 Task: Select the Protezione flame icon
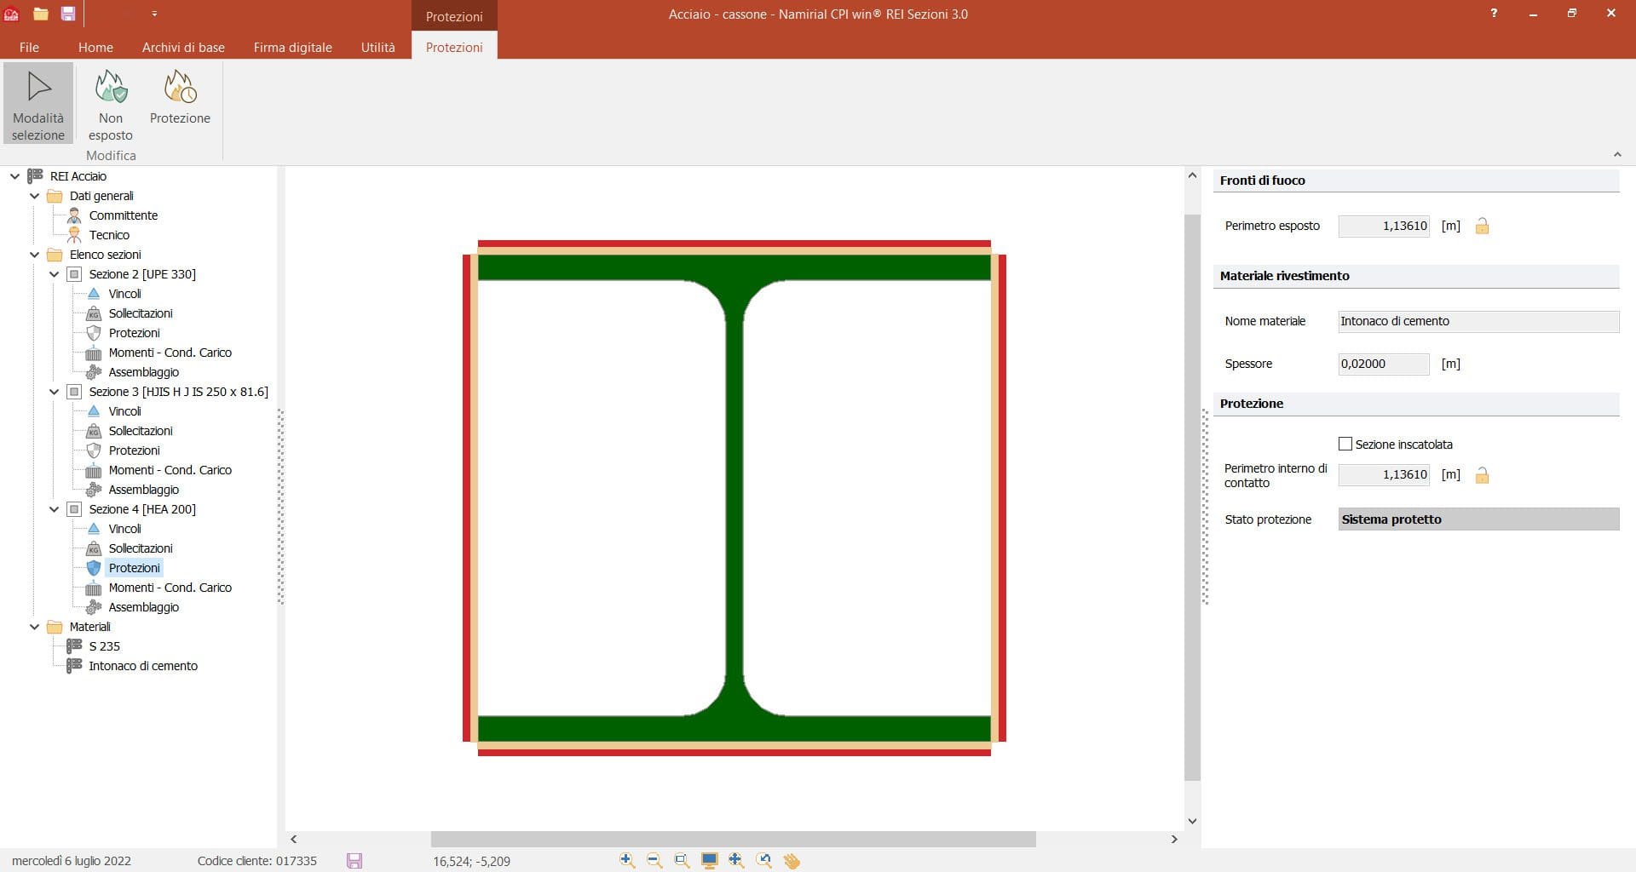(180, 97)
